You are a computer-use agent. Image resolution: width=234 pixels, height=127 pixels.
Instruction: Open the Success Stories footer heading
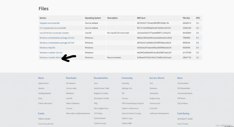157,78
